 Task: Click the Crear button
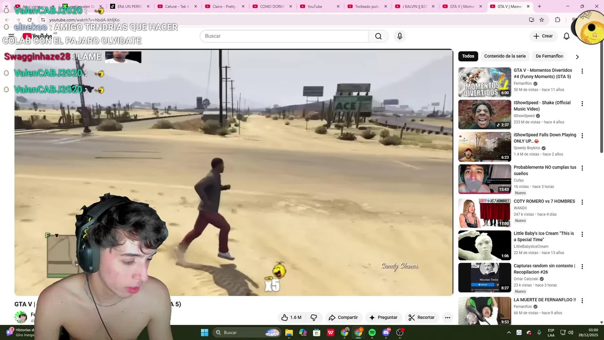pos(543,36)
